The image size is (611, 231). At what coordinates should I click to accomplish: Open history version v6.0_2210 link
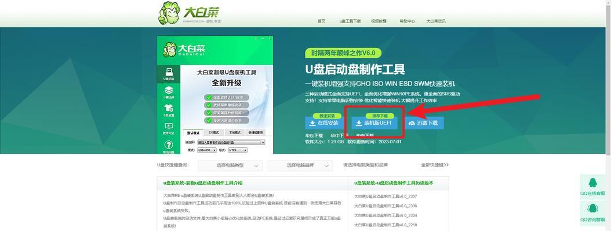[385, 225]
